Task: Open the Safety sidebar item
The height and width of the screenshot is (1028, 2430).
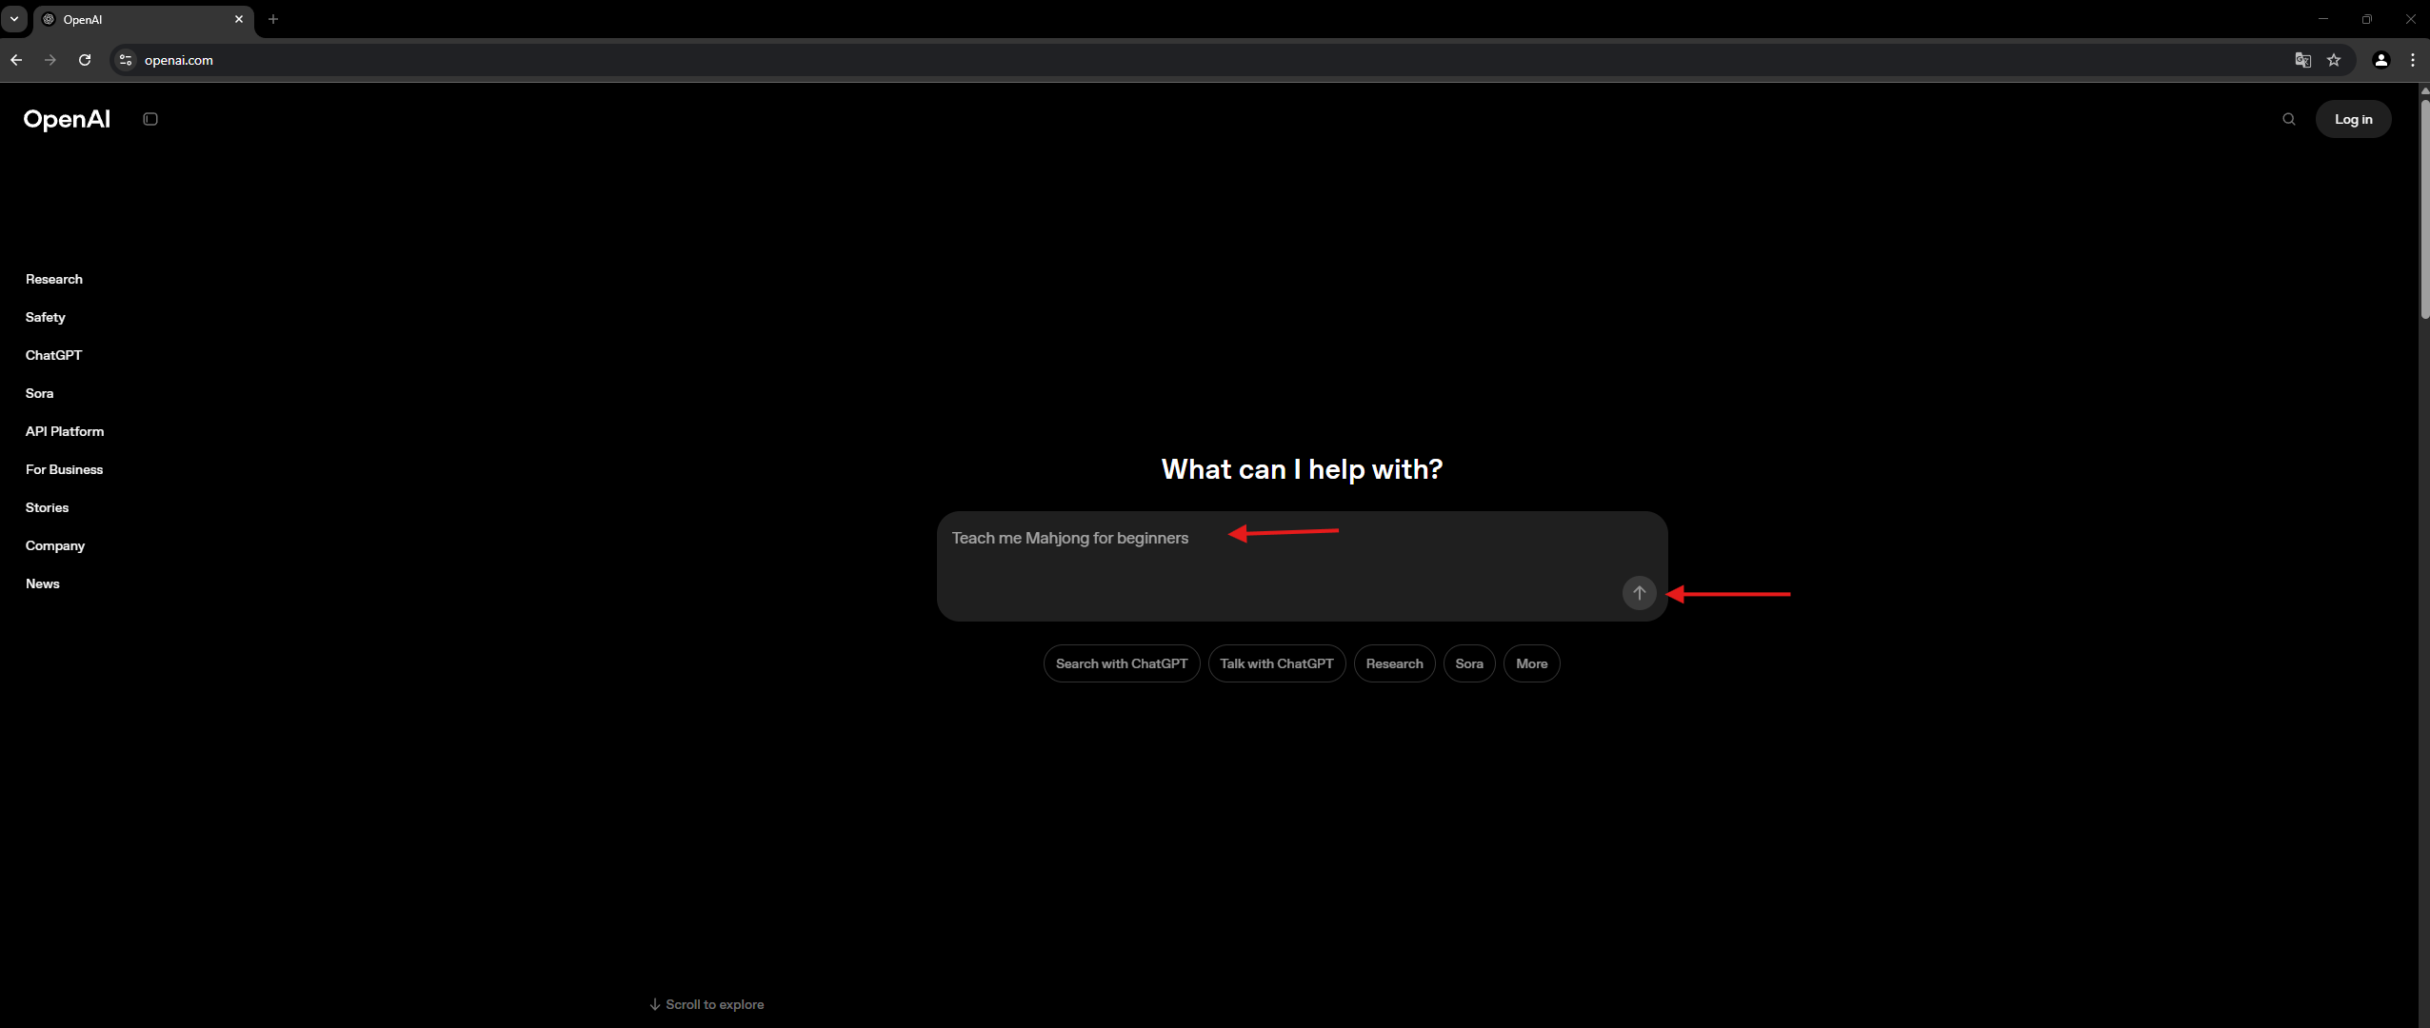Action: tap(46, 317)
